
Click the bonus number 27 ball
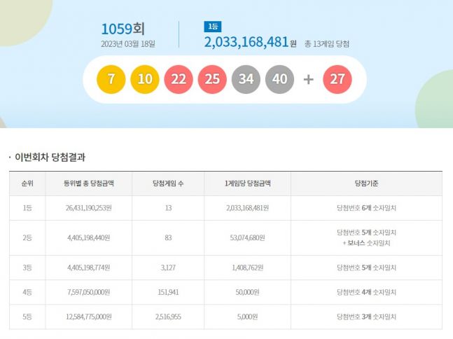click(337, 79)
